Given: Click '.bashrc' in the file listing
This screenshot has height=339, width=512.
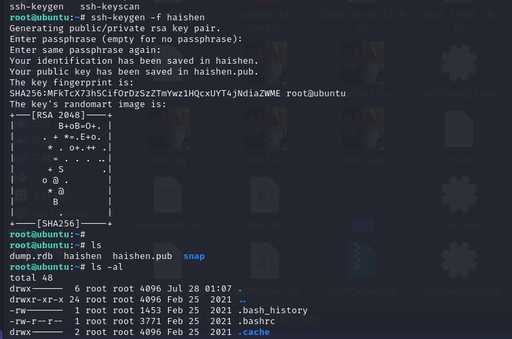Looking at the screenshot, I should [256, 321].
